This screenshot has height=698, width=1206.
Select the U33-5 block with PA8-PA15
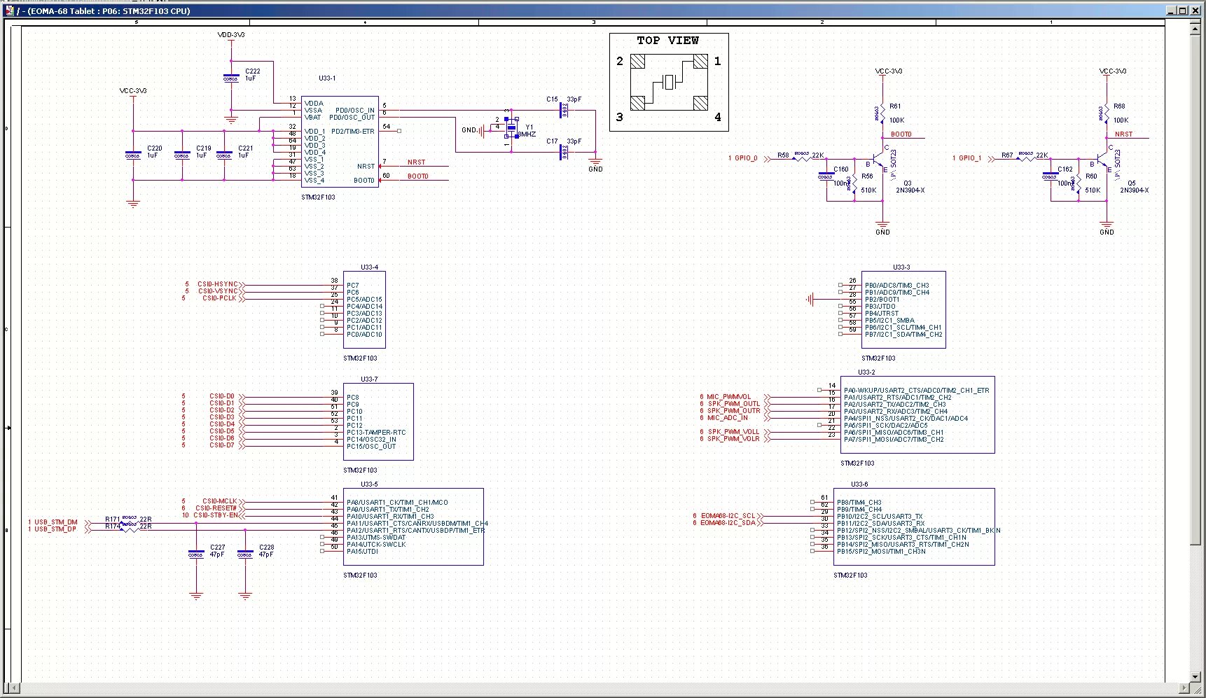413,526
